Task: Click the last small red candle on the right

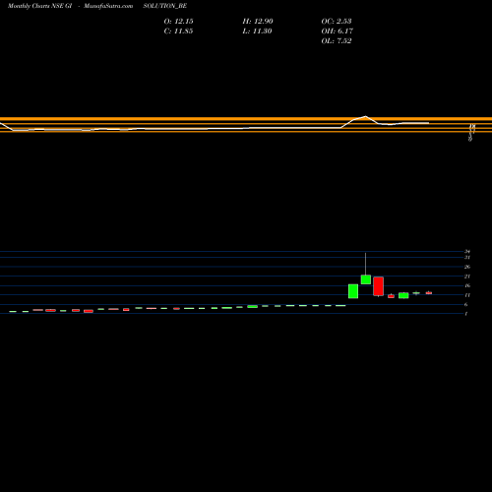Action: pos(429,293)
